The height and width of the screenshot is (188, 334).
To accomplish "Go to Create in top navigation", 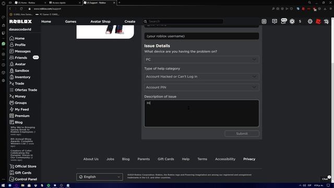I will click(x=130, y=21).
